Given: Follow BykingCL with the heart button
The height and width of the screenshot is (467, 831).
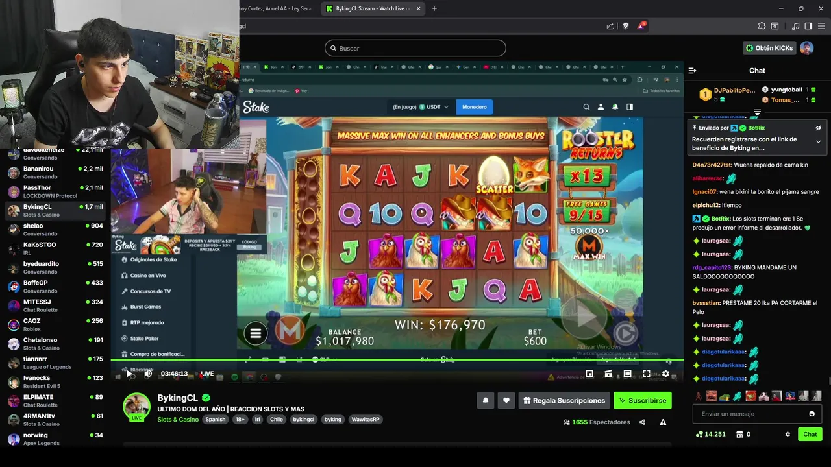Looking at the screenshot, I should 506,401.
